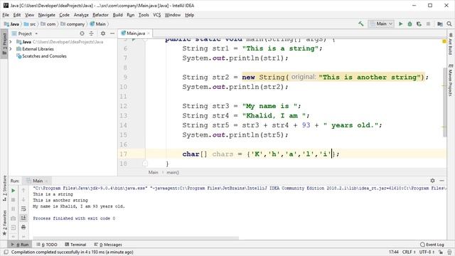The image size is (455, 256).
Task: Open the File menu
Action: click(x=6, y=15)
